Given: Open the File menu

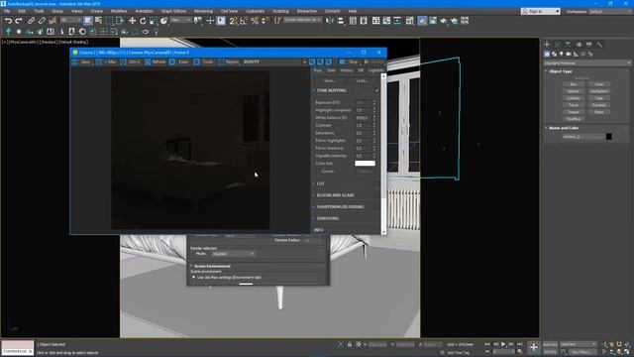Looking at the screenshot, I should pyautogui.click(x=7, y=11).
